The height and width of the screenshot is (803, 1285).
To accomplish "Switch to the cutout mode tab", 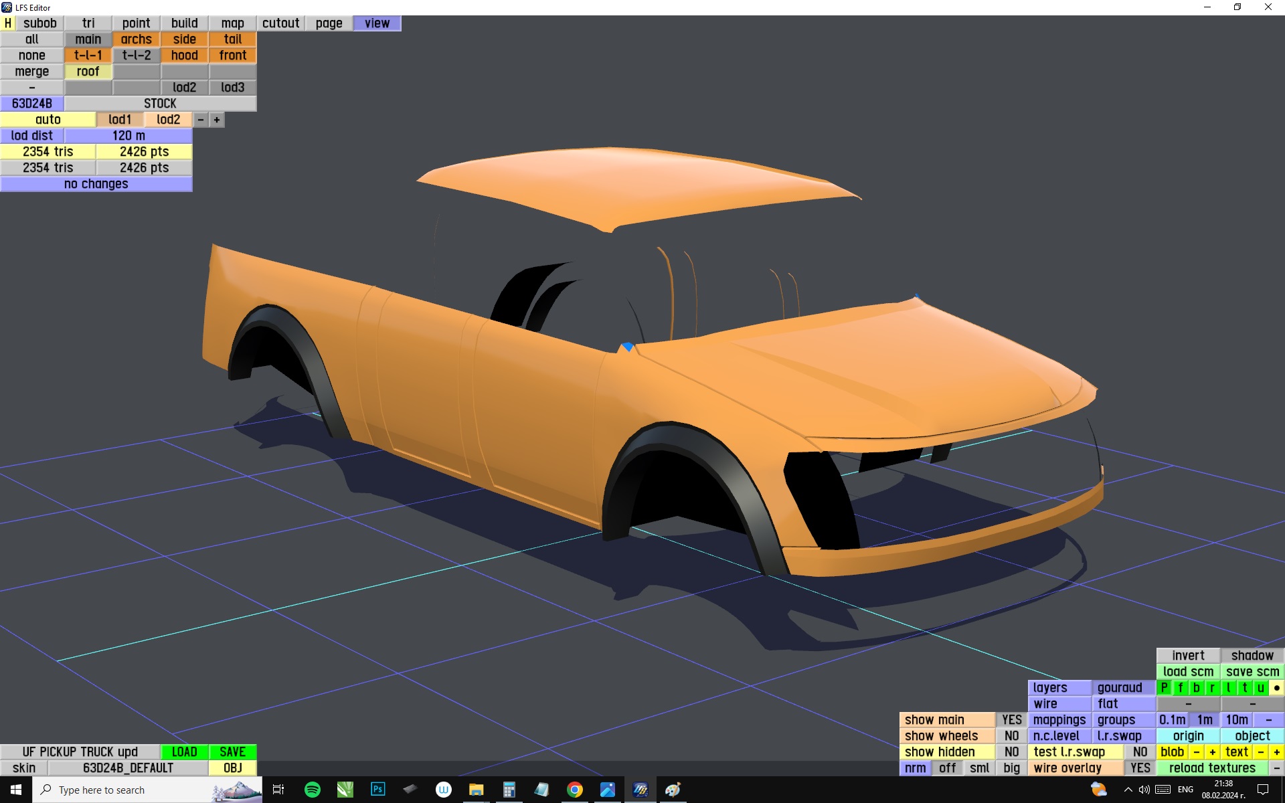I will click(x=280, y=23).
